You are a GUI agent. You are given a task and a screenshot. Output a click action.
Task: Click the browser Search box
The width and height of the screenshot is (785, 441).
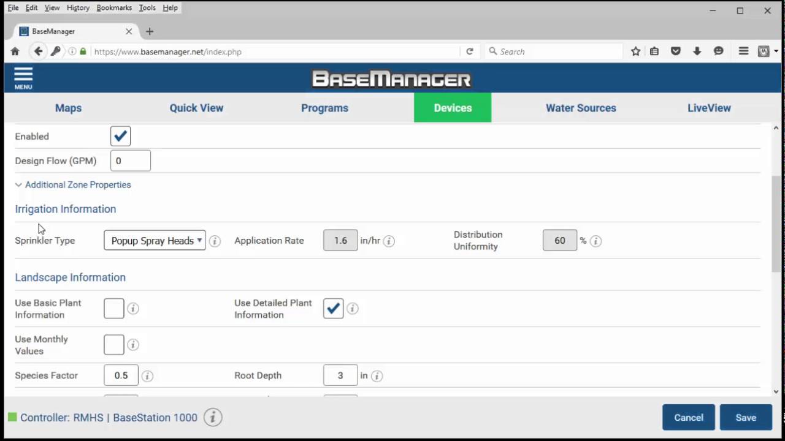(553, 51)
